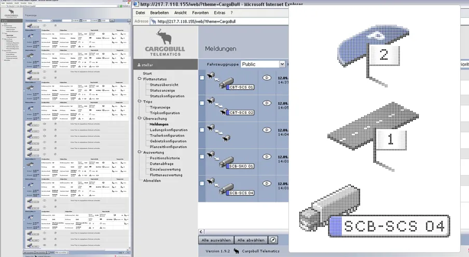Click the Cargobull Telematics elephant logo in main window
This screenshot has height=257, width=469.
(x=165, y=42)
